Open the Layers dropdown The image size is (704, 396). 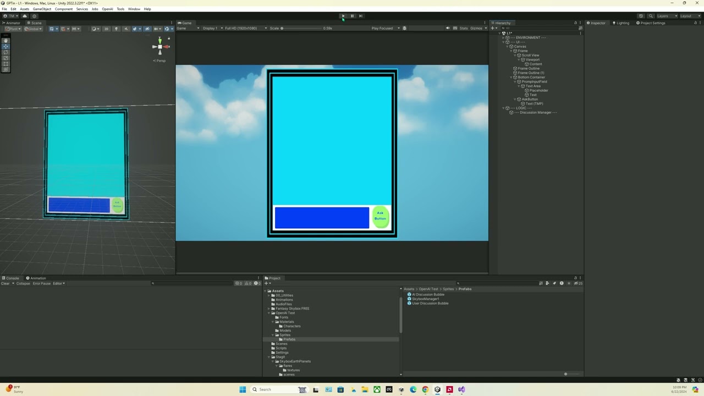(x=667, y=16)
